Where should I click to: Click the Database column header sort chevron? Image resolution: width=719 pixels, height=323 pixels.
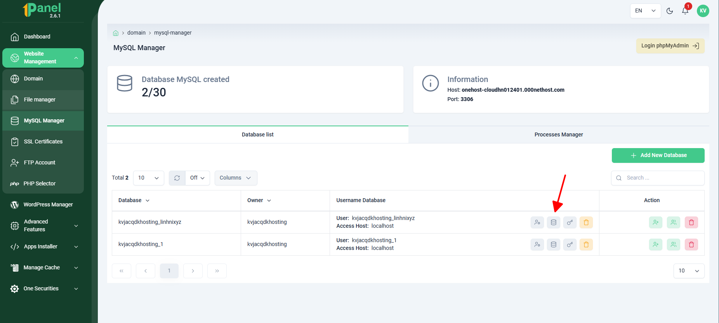[148, 201]
